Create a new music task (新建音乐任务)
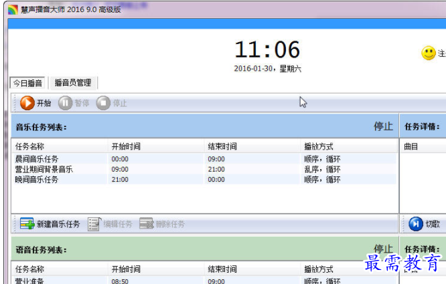446x284 pixels. click(x=50, y=224)
